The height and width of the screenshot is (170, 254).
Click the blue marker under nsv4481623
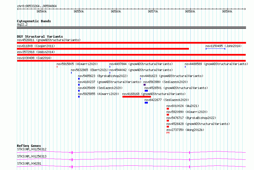tap(140, 79)
